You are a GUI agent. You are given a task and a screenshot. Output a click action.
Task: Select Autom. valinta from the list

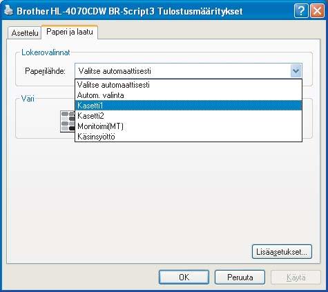(189, 95)
